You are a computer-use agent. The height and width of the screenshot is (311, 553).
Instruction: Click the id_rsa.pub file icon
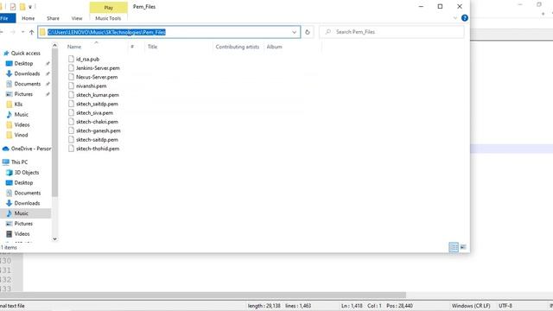[x=71, y=59]
